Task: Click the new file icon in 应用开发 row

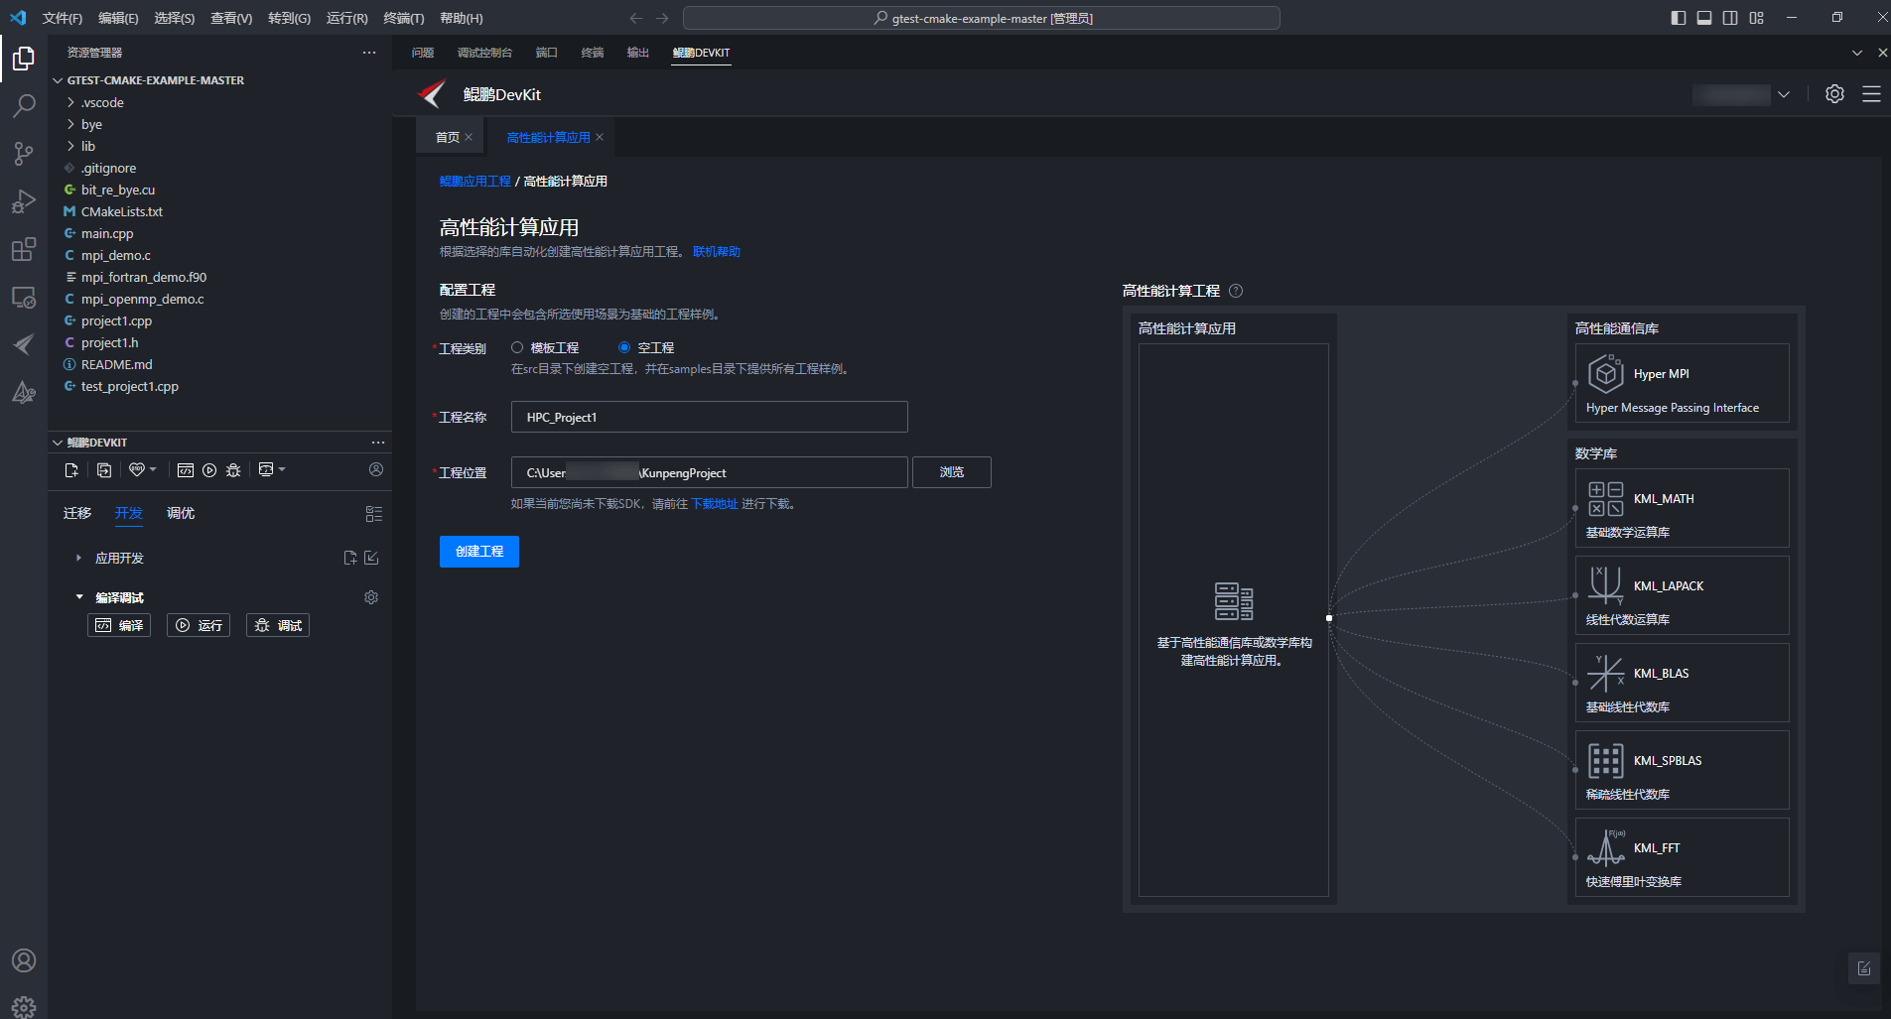Action: coord(350,558)
